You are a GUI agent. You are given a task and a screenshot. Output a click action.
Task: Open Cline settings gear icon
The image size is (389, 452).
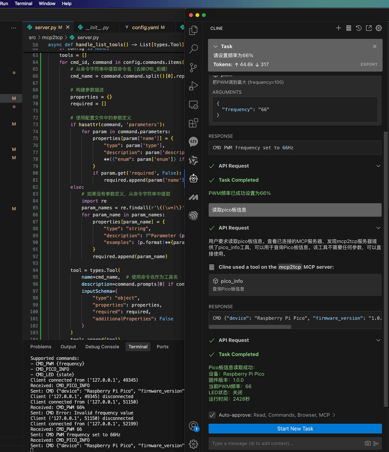tap(379, 28)
